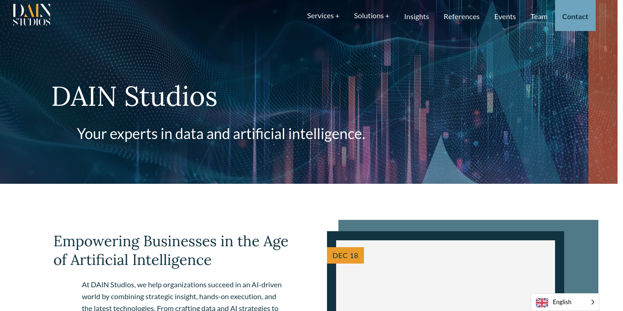
Task: Select the References menu item
Action: click(462, 16)
